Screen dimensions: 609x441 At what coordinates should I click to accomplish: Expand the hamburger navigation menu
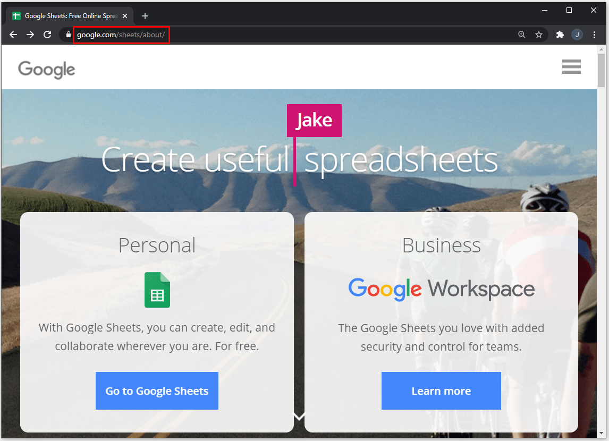(x=571, y=67)
